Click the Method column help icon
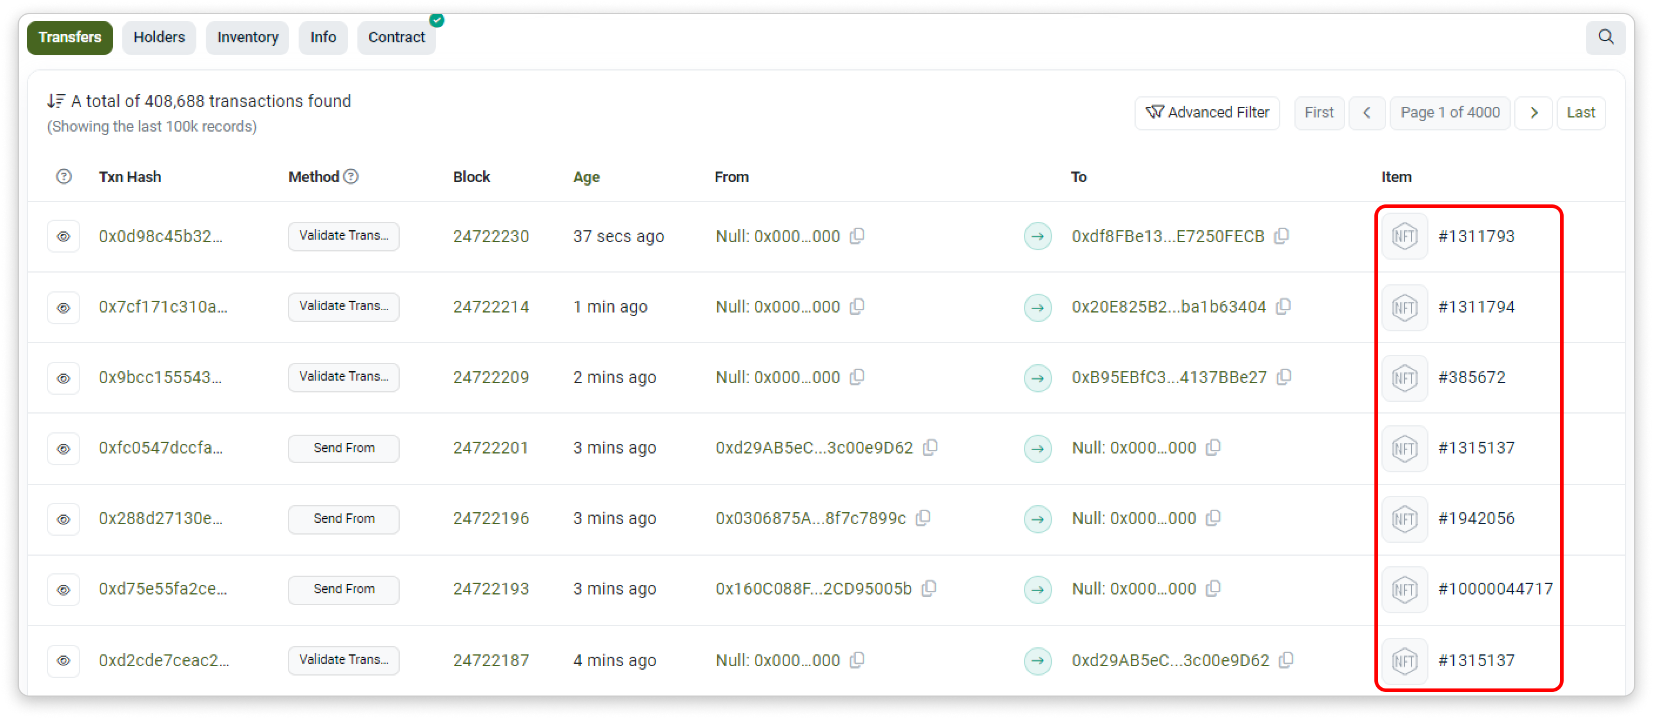The image size is (1653, 719). point(351,176)
